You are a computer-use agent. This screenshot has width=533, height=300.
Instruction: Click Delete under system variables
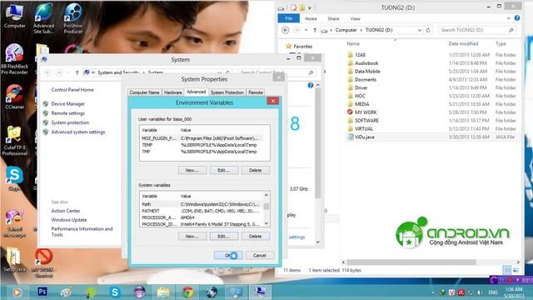pyautogui.click(x=256, y=237)
